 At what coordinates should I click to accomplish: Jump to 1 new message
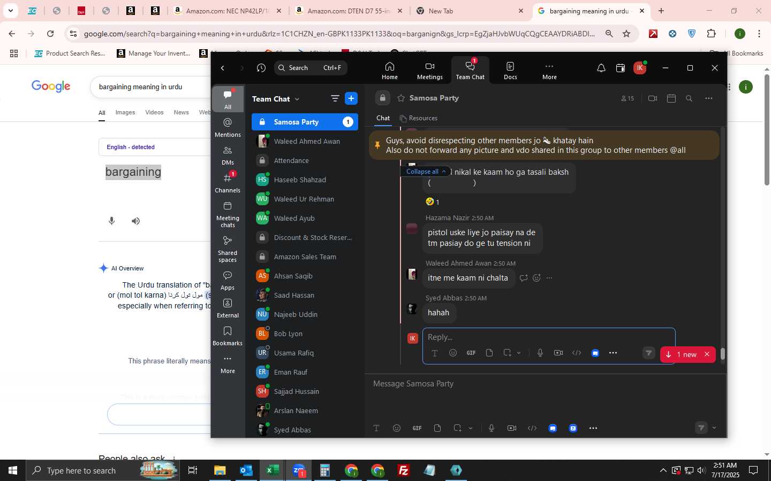click(682, 354)
